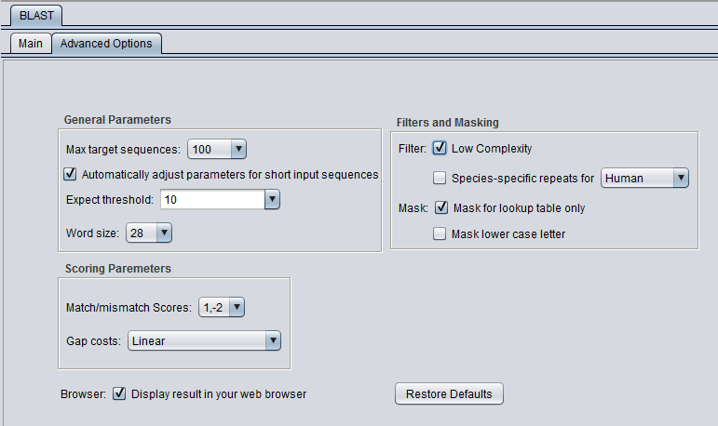Uncheck the Low Complexity filter
The width and height of the screenshot is (718, 426).
(x=440, y=148)
